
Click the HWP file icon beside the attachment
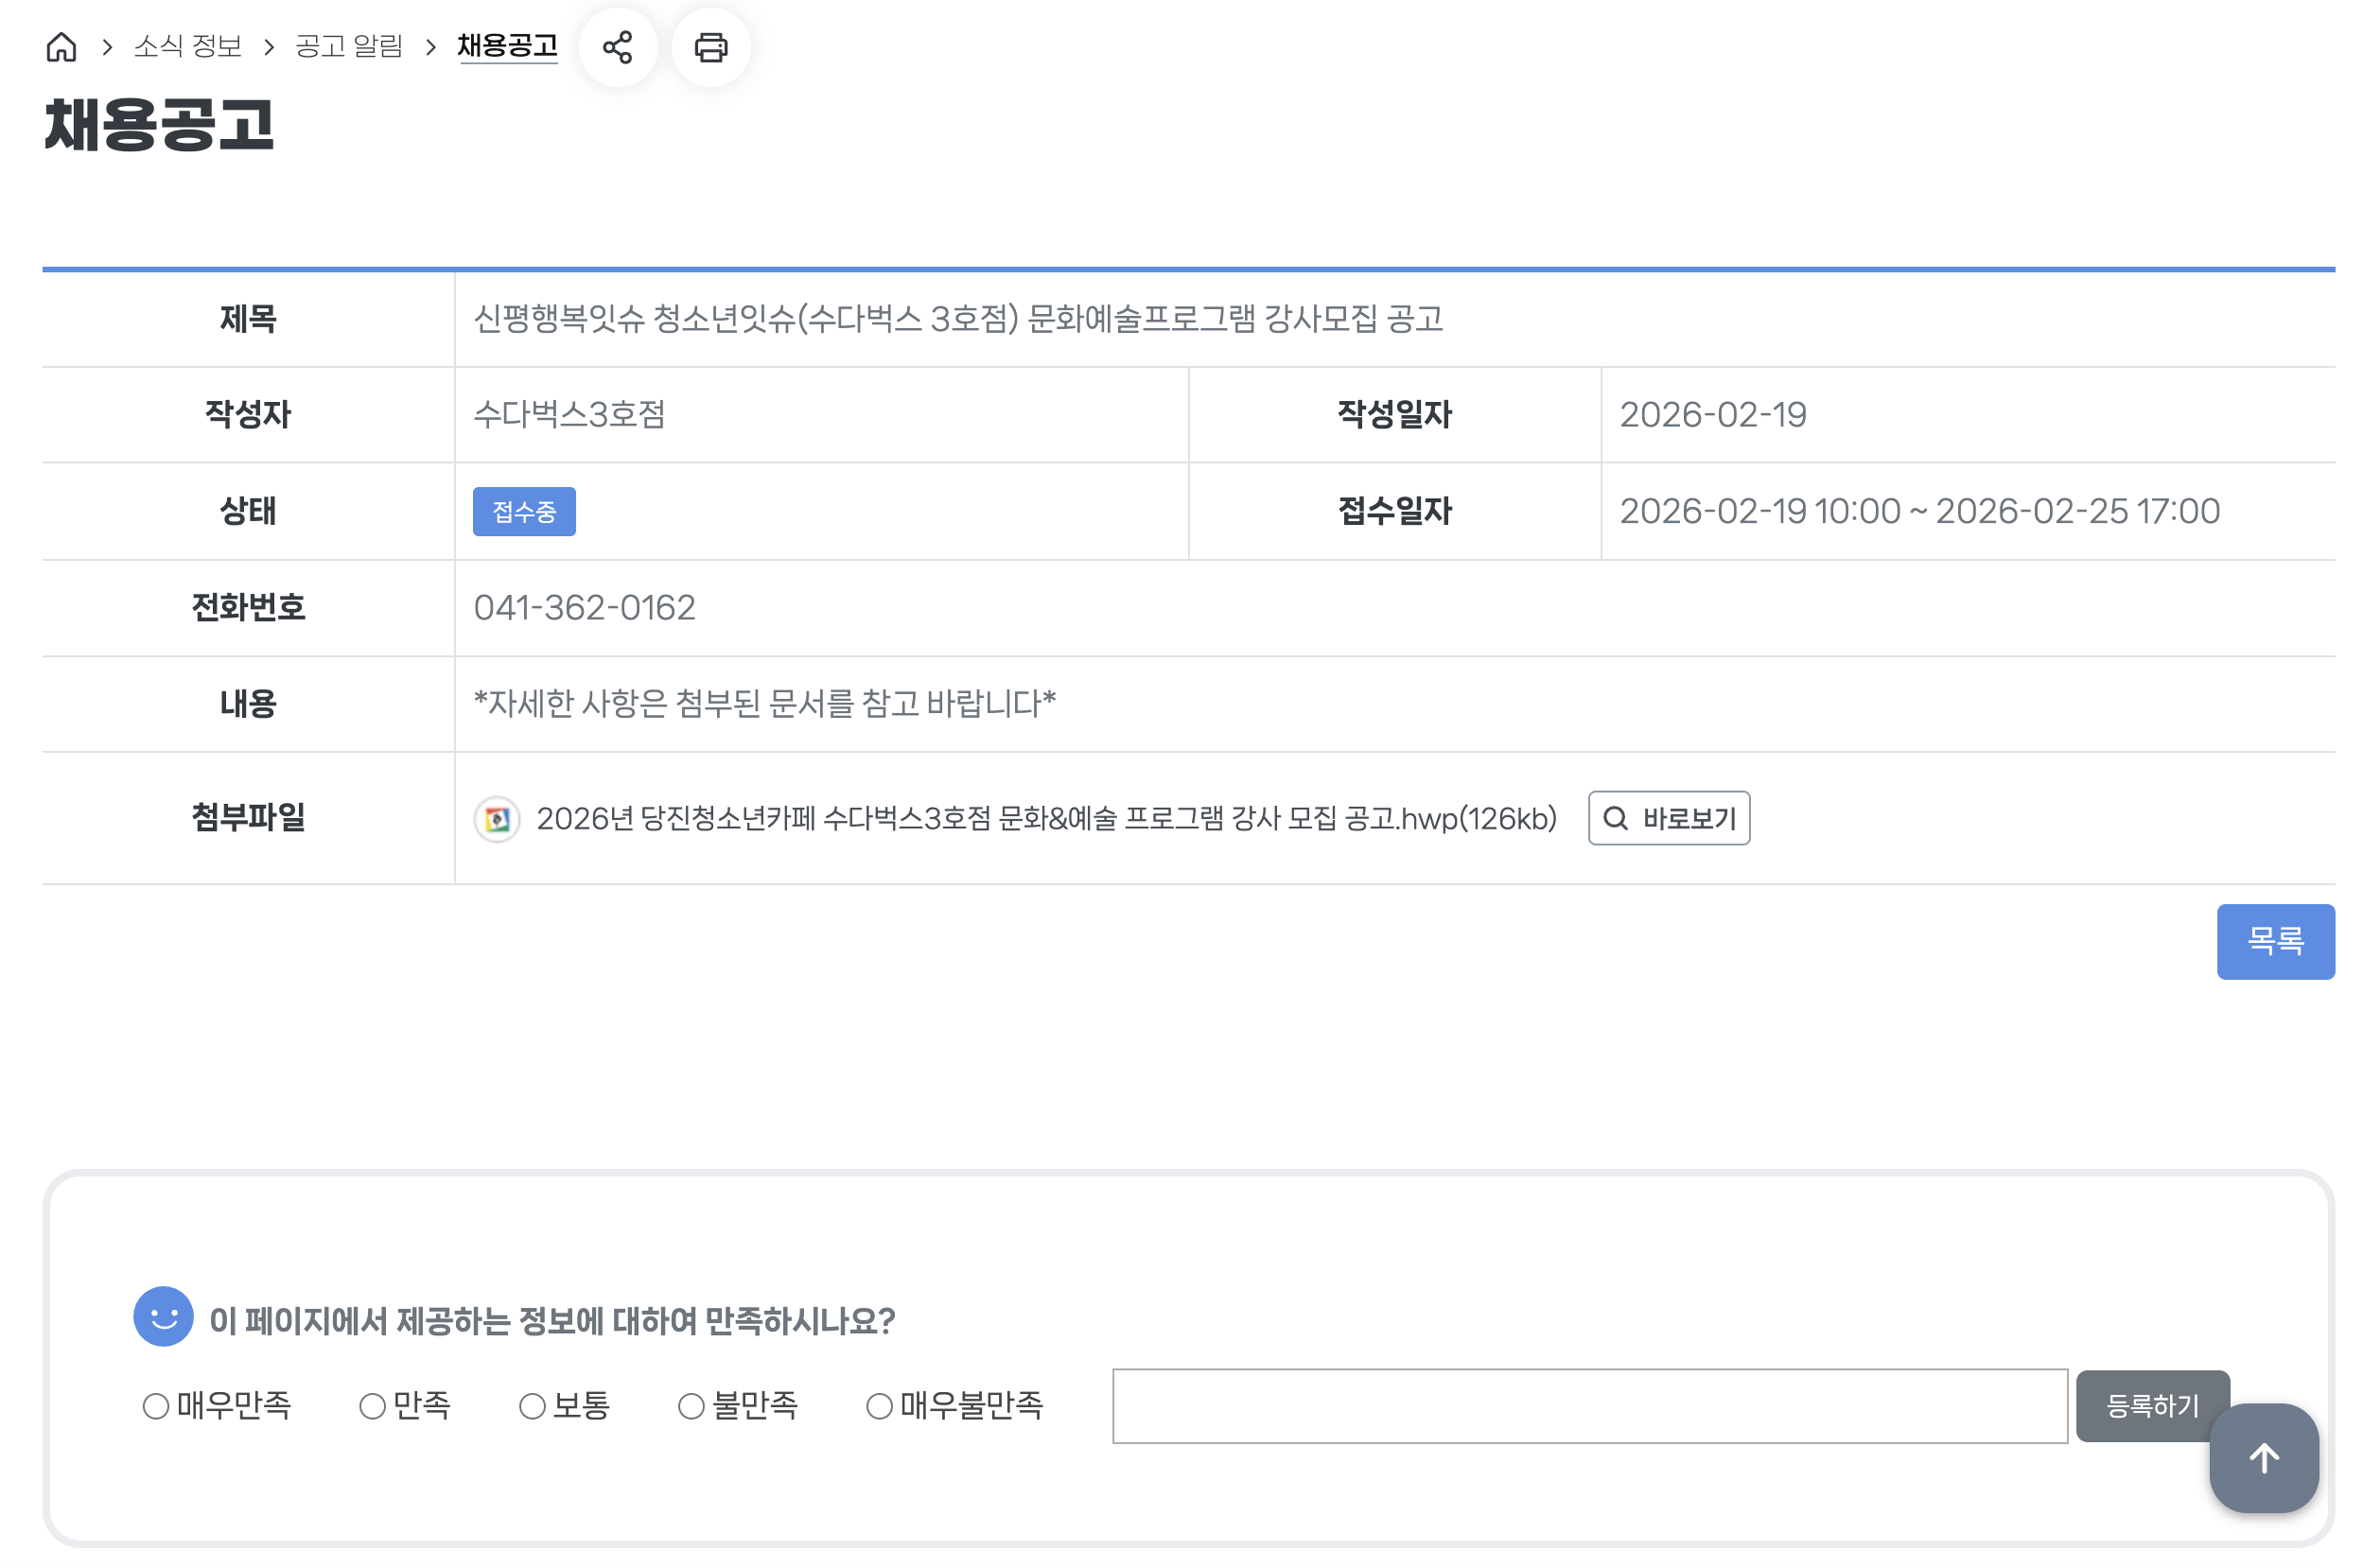[x=498, y=818]
